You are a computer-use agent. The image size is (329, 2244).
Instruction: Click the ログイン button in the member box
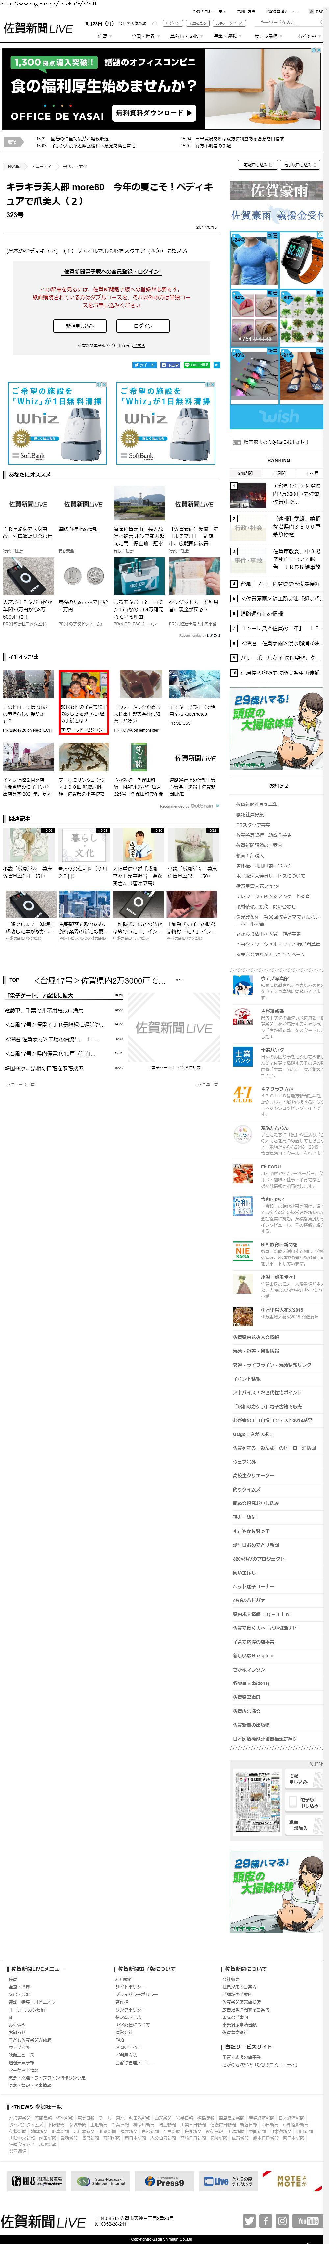143,326
